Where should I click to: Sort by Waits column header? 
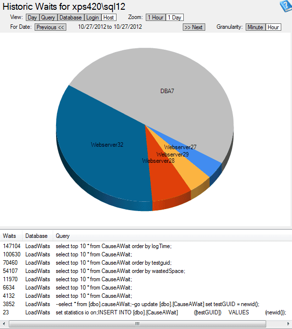pyautogui.click(x=9, y=236)
